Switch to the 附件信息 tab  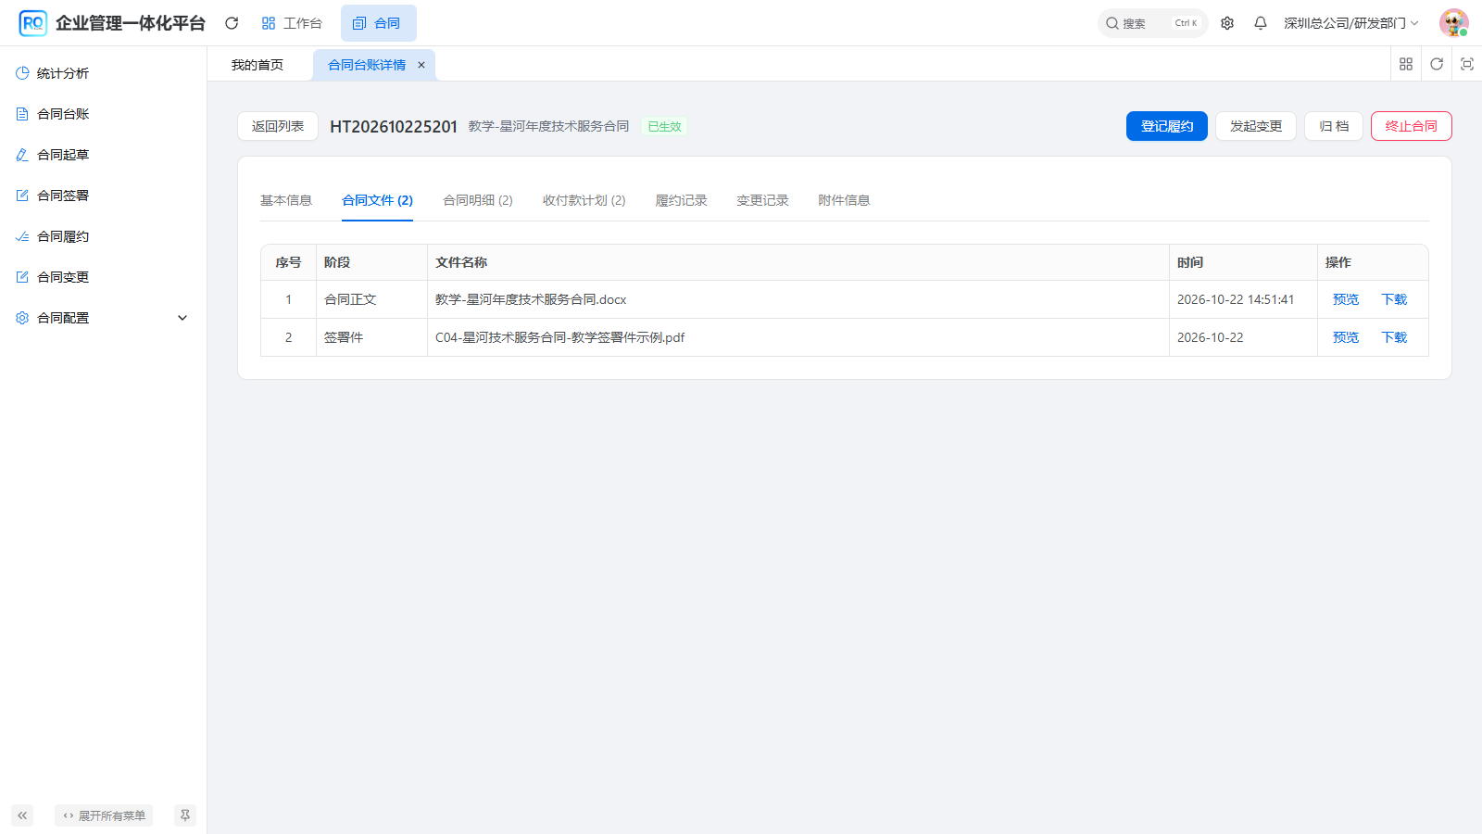tap(845, 200)
